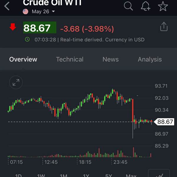
Task: Open the News tab
Action: pyautogui.click(x=111, y=59)
